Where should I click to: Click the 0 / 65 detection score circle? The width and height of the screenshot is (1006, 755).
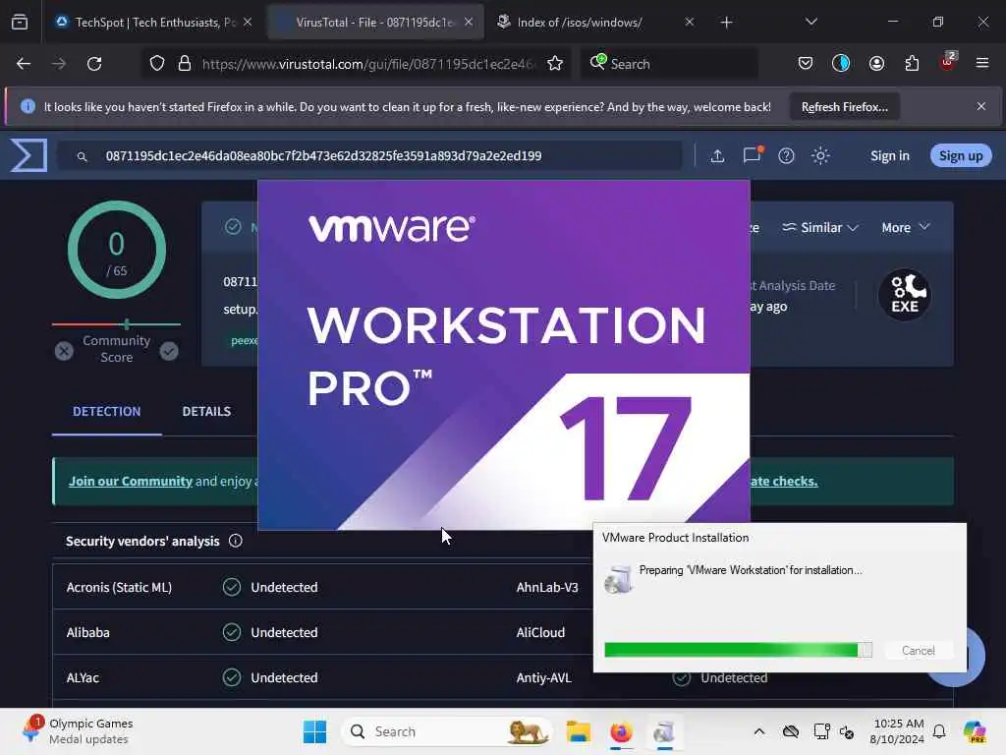[x=117, y=250]
